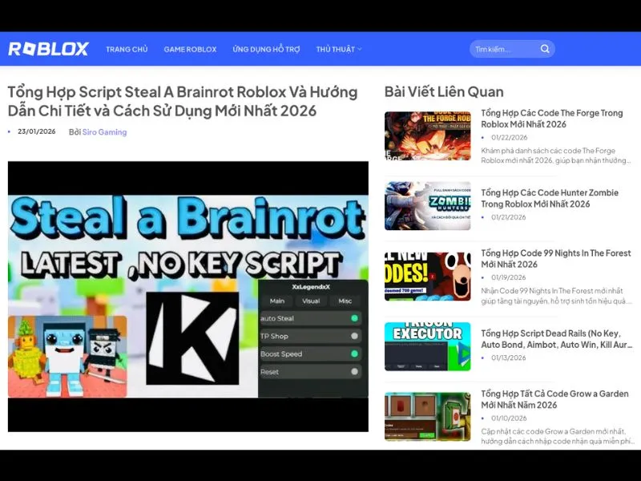Select the Misc tab in script panel
Viewport: 641px width, 481px height.
[x=345, y=301]
